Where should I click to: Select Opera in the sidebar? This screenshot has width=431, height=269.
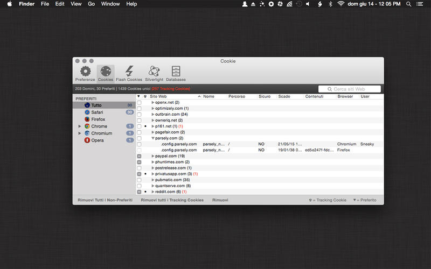pos(97,140)
